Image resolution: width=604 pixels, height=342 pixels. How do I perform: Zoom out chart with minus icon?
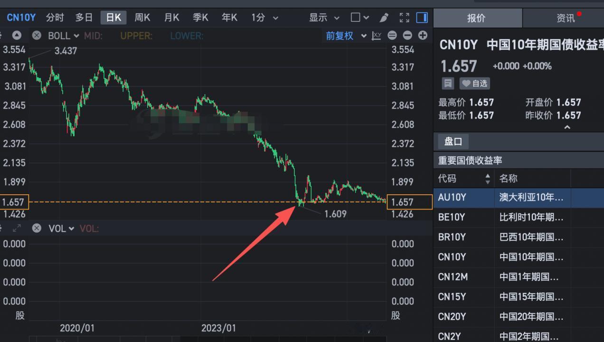click(407, 36)
